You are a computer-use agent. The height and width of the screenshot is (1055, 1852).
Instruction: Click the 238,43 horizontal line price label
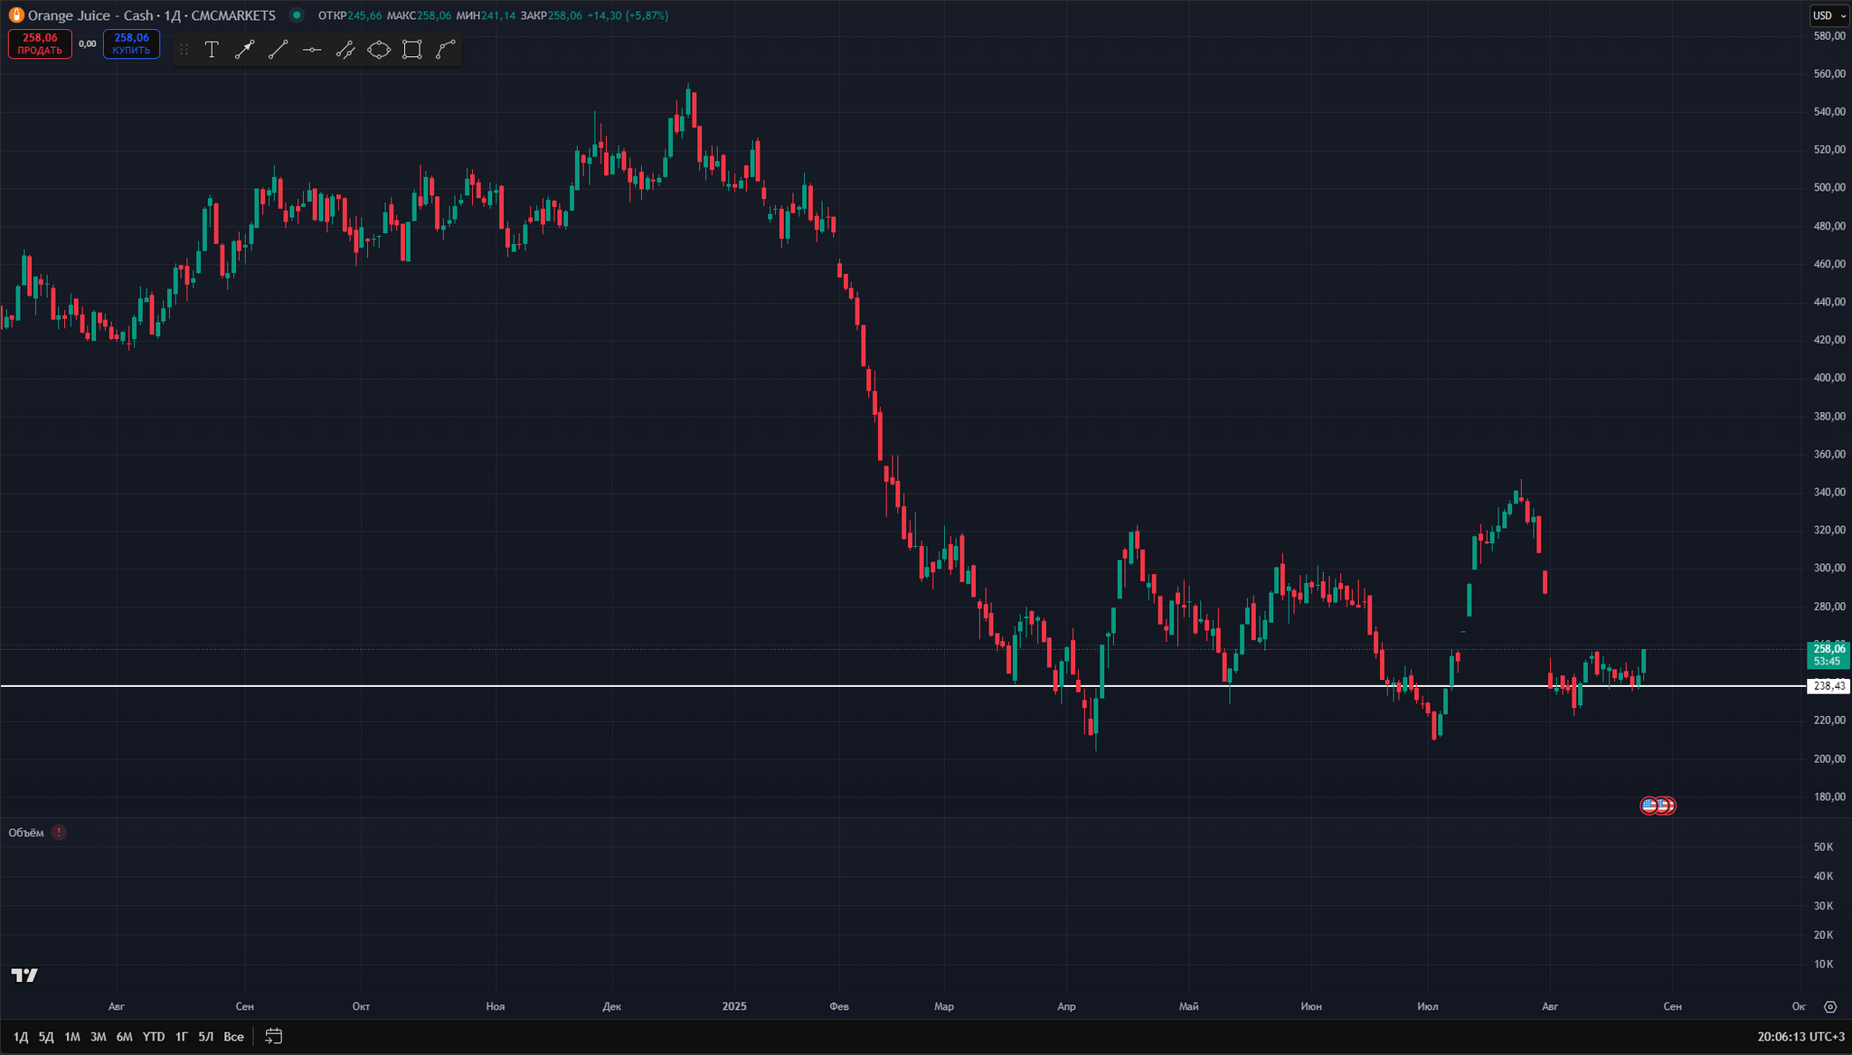click(1828, 686)
